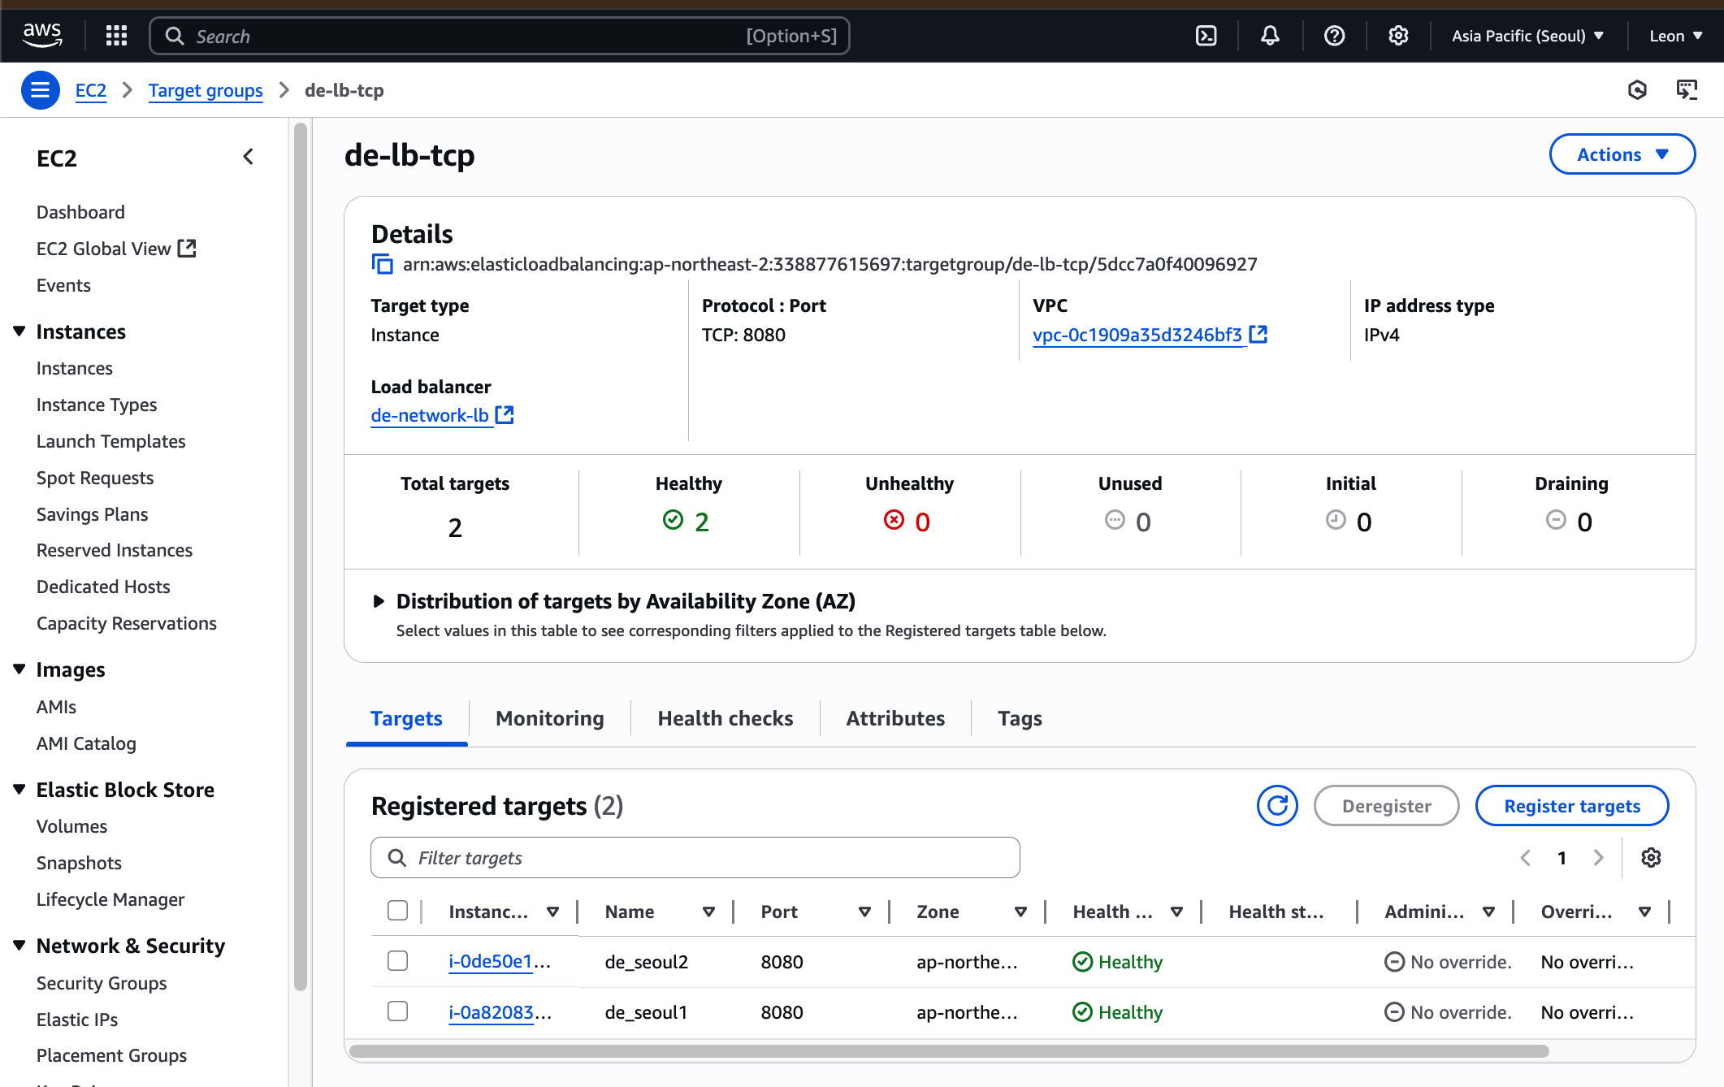Click the Register targets button
The image size is (1724, 1087).
pos(1571,806)
